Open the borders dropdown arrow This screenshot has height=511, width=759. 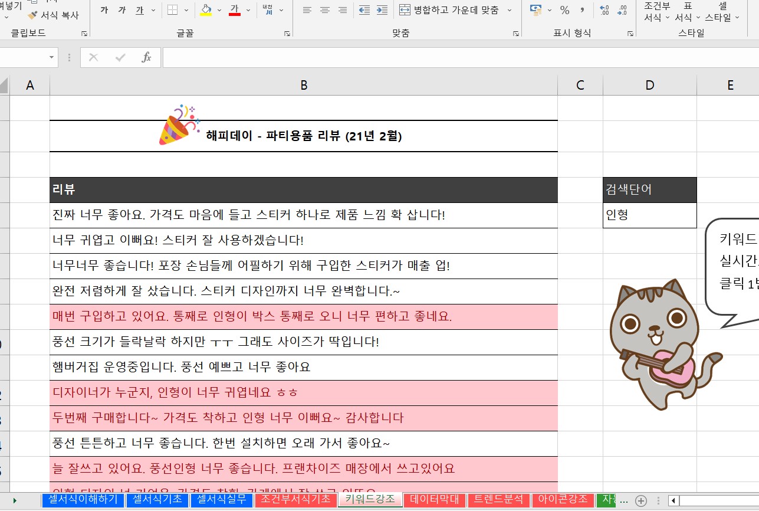pos(187,11)
